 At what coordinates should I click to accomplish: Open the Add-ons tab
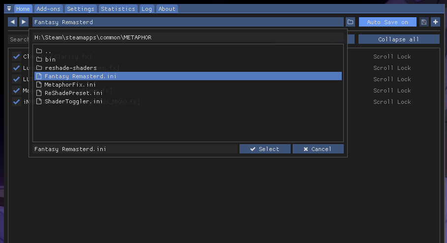point(49,9)
